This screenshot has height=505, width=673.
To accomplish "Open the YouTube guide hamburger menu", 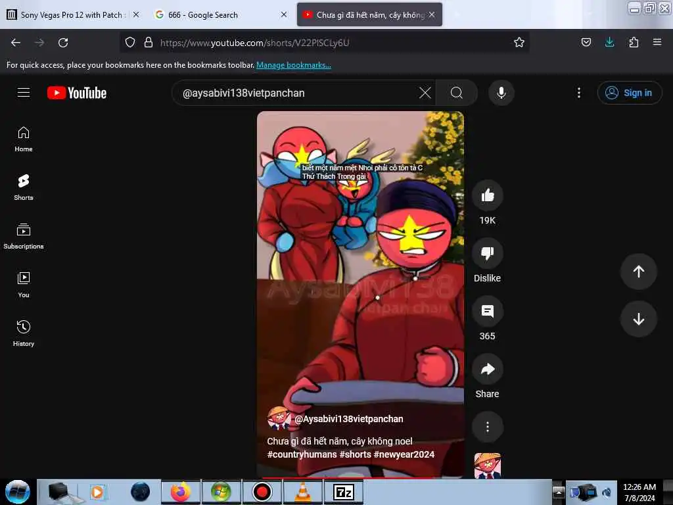I will 24,92.
